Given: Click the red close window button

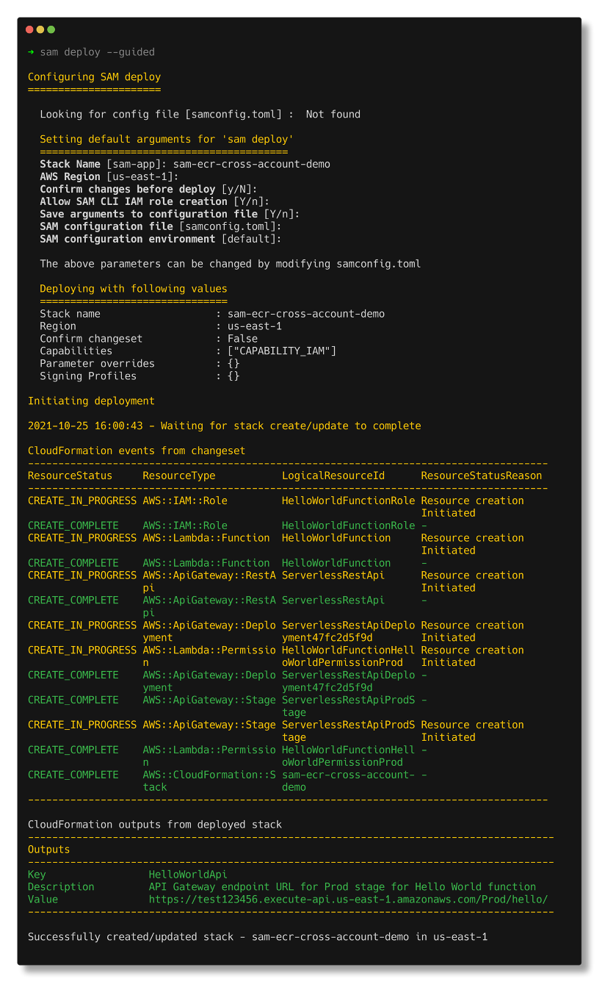Looking at the screenshot, I should tap(29, 29).
